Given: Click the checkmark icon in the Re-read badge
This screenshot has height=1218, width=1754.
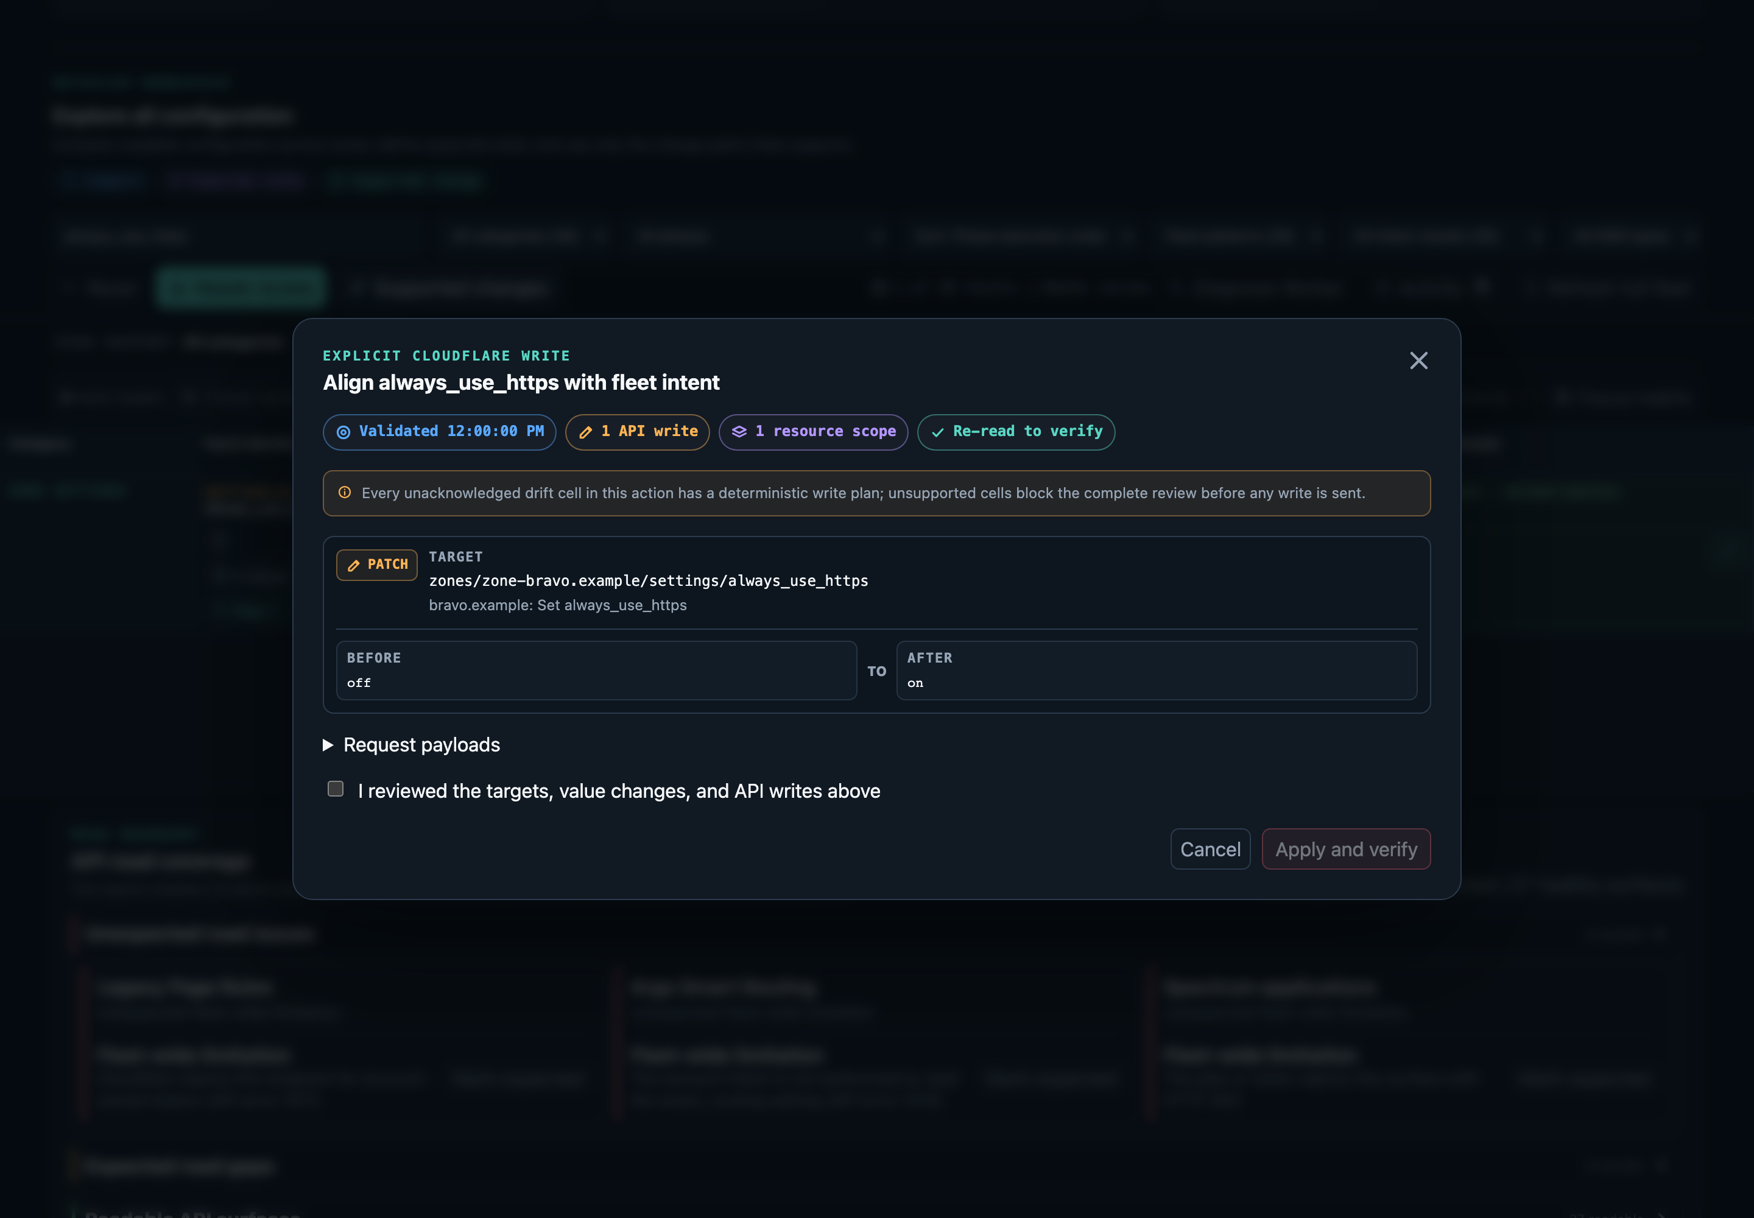Looking at the screenshot, I should [x=937, y=432].
